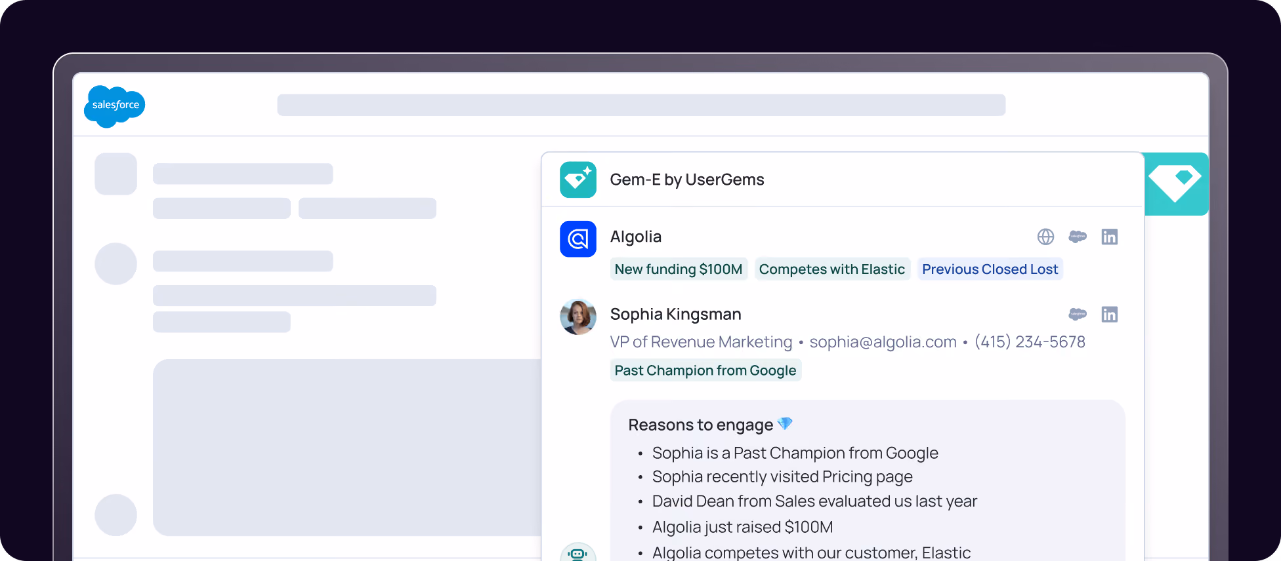Image resolution: width=1281 pixels, height=561 pixels.
Task: Select the Previous Closed Lost tag
Action: tap(990, 269)
